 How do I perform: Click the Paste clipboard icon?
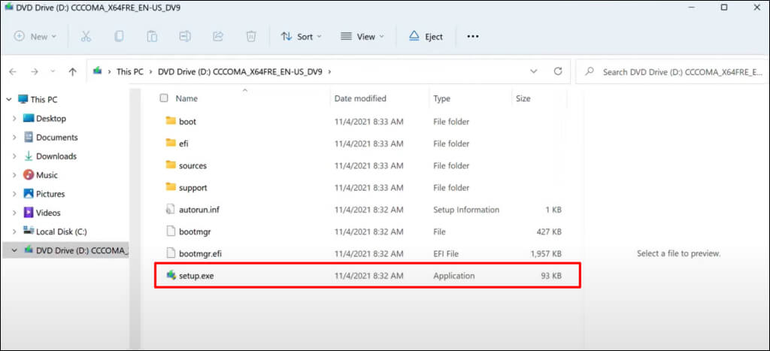click(x=152, y=36)
